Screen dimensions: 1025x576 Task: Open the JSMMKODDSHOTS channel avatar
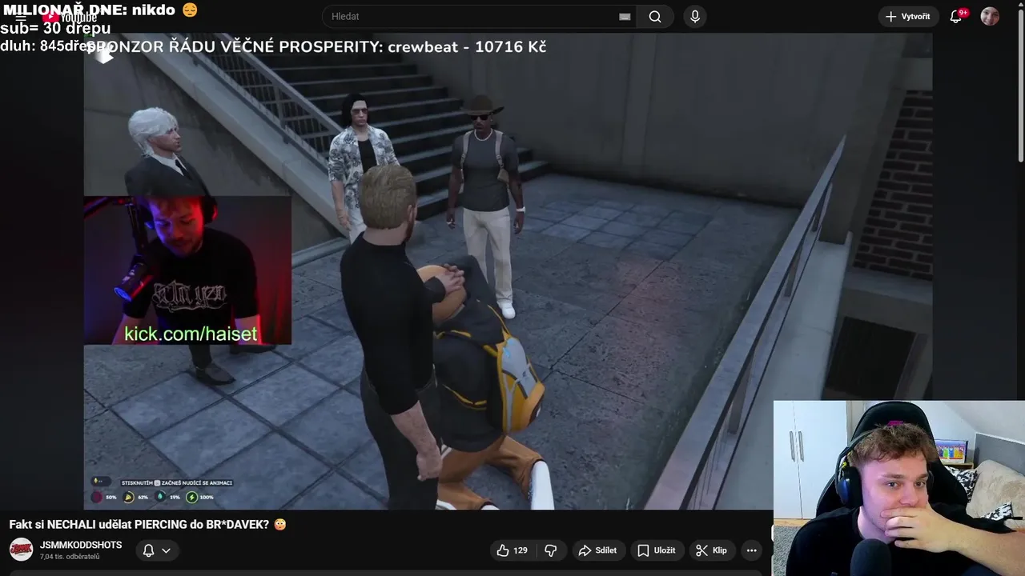(21, 550)
